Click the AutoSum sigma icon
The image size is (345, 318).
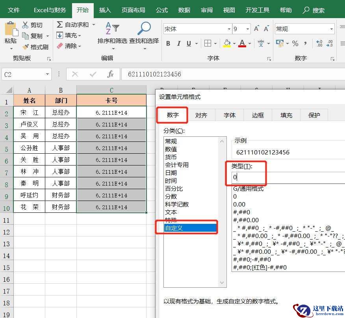pyautogui.click(x=59, y=24)
